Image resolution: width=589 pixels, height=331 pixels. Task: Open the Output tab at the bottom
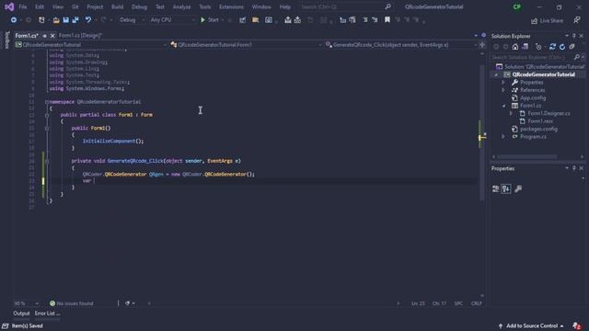coord(21,314)
